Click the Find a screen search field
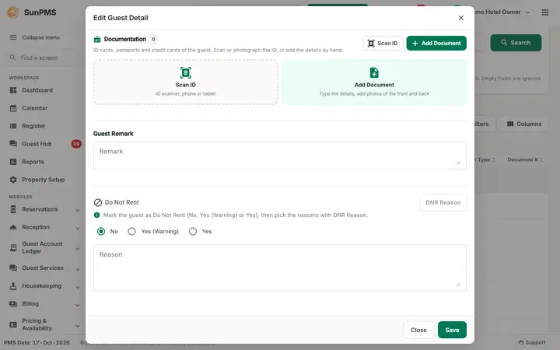This screenshot has width=560, height=350. coord(42,58)
